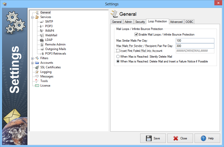Click the Accounts folder icon
Screen dimensions: 224x147
37,63
